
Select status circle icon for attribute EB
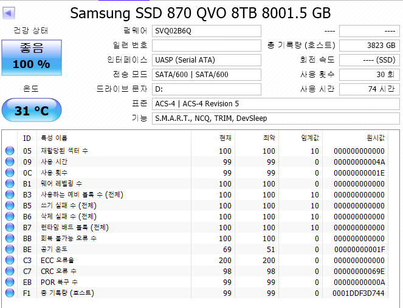(x=10, y=282)
